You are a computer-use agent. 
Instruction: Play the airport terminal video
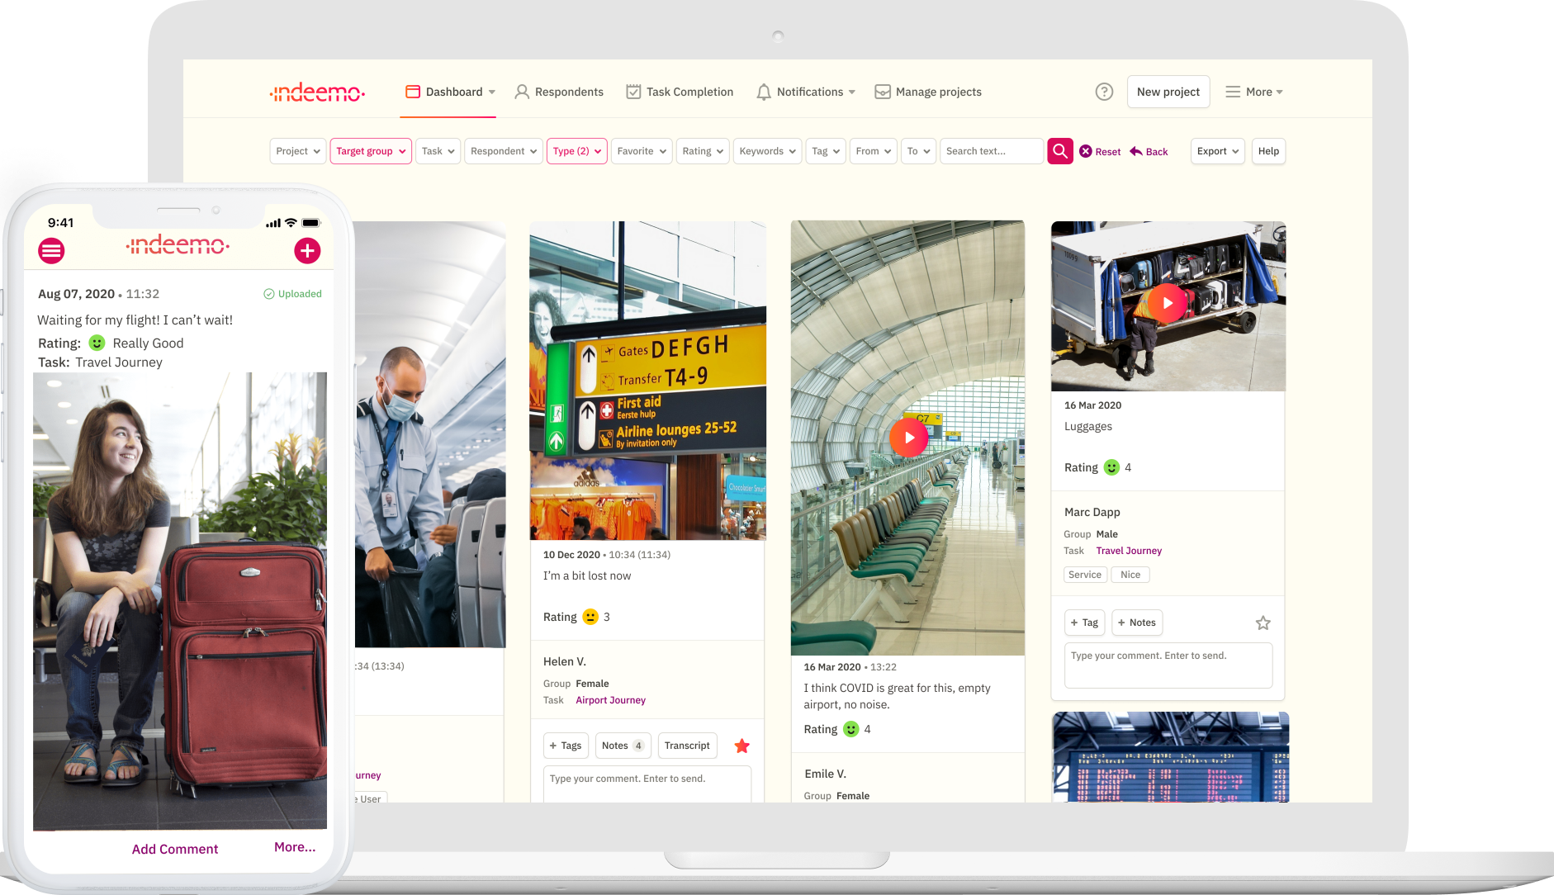908,438
